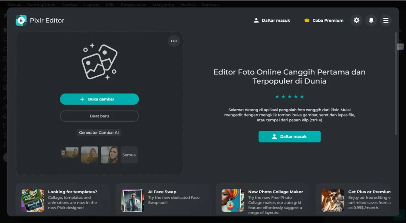
Task: Open the Melihat menu
Action: (x=188, y=5)
